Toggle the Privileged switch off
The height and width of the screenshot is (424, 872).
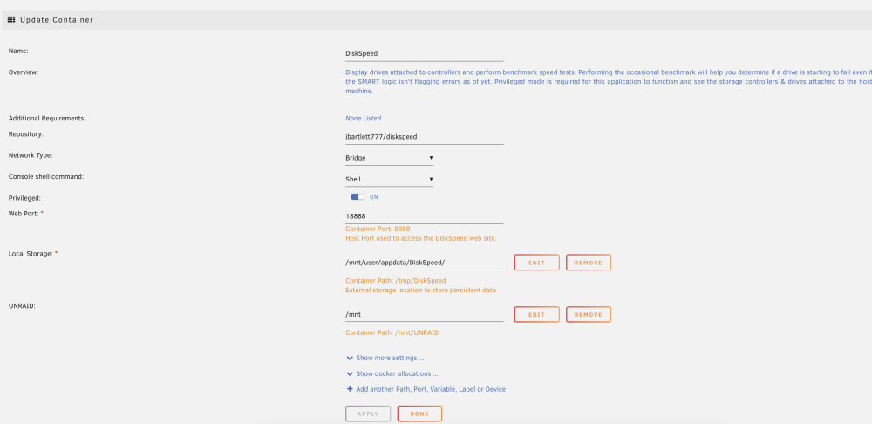(x=358, y=197)
